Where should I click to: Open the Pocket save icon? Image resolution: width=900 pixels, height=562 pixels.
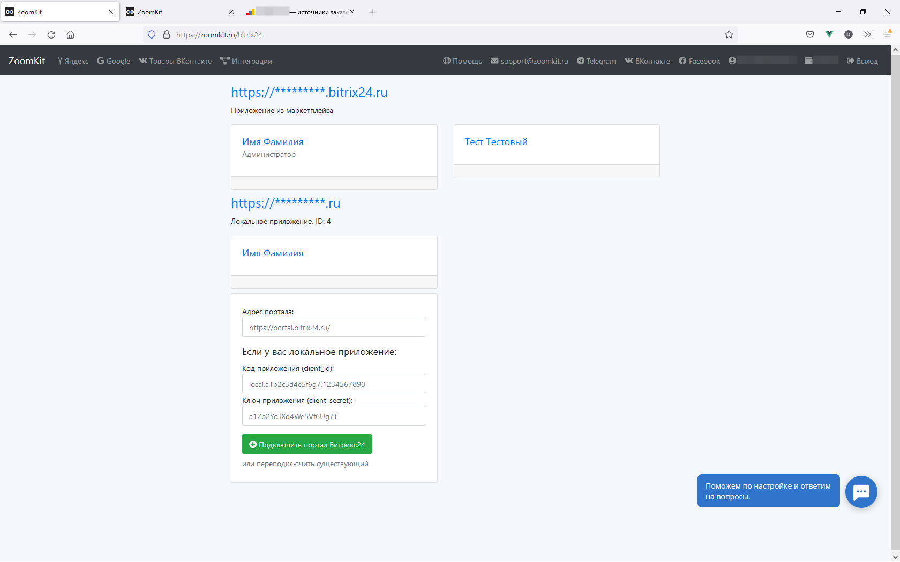click(x=810, y=35)
